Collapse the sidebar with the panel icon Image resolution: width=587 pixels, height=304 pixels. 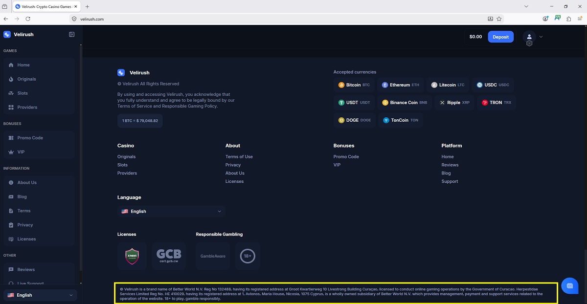72,35
